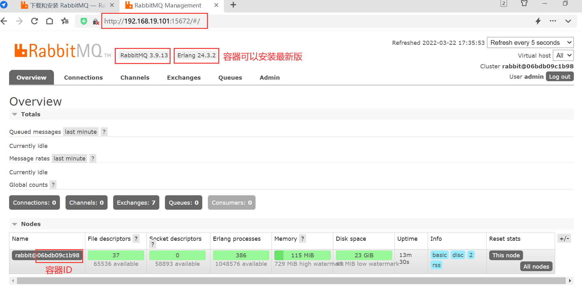This screenshot has height=289, width=582.
Task: Reload the page with the refresh icon
Action: click(x=34, y=21)
